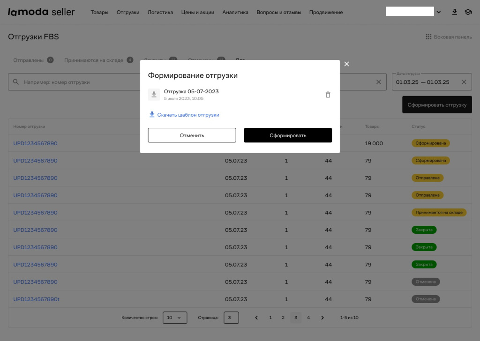Switch to the Отправлены tab
The width and height of the screenshot is (480, 341).
28,60
